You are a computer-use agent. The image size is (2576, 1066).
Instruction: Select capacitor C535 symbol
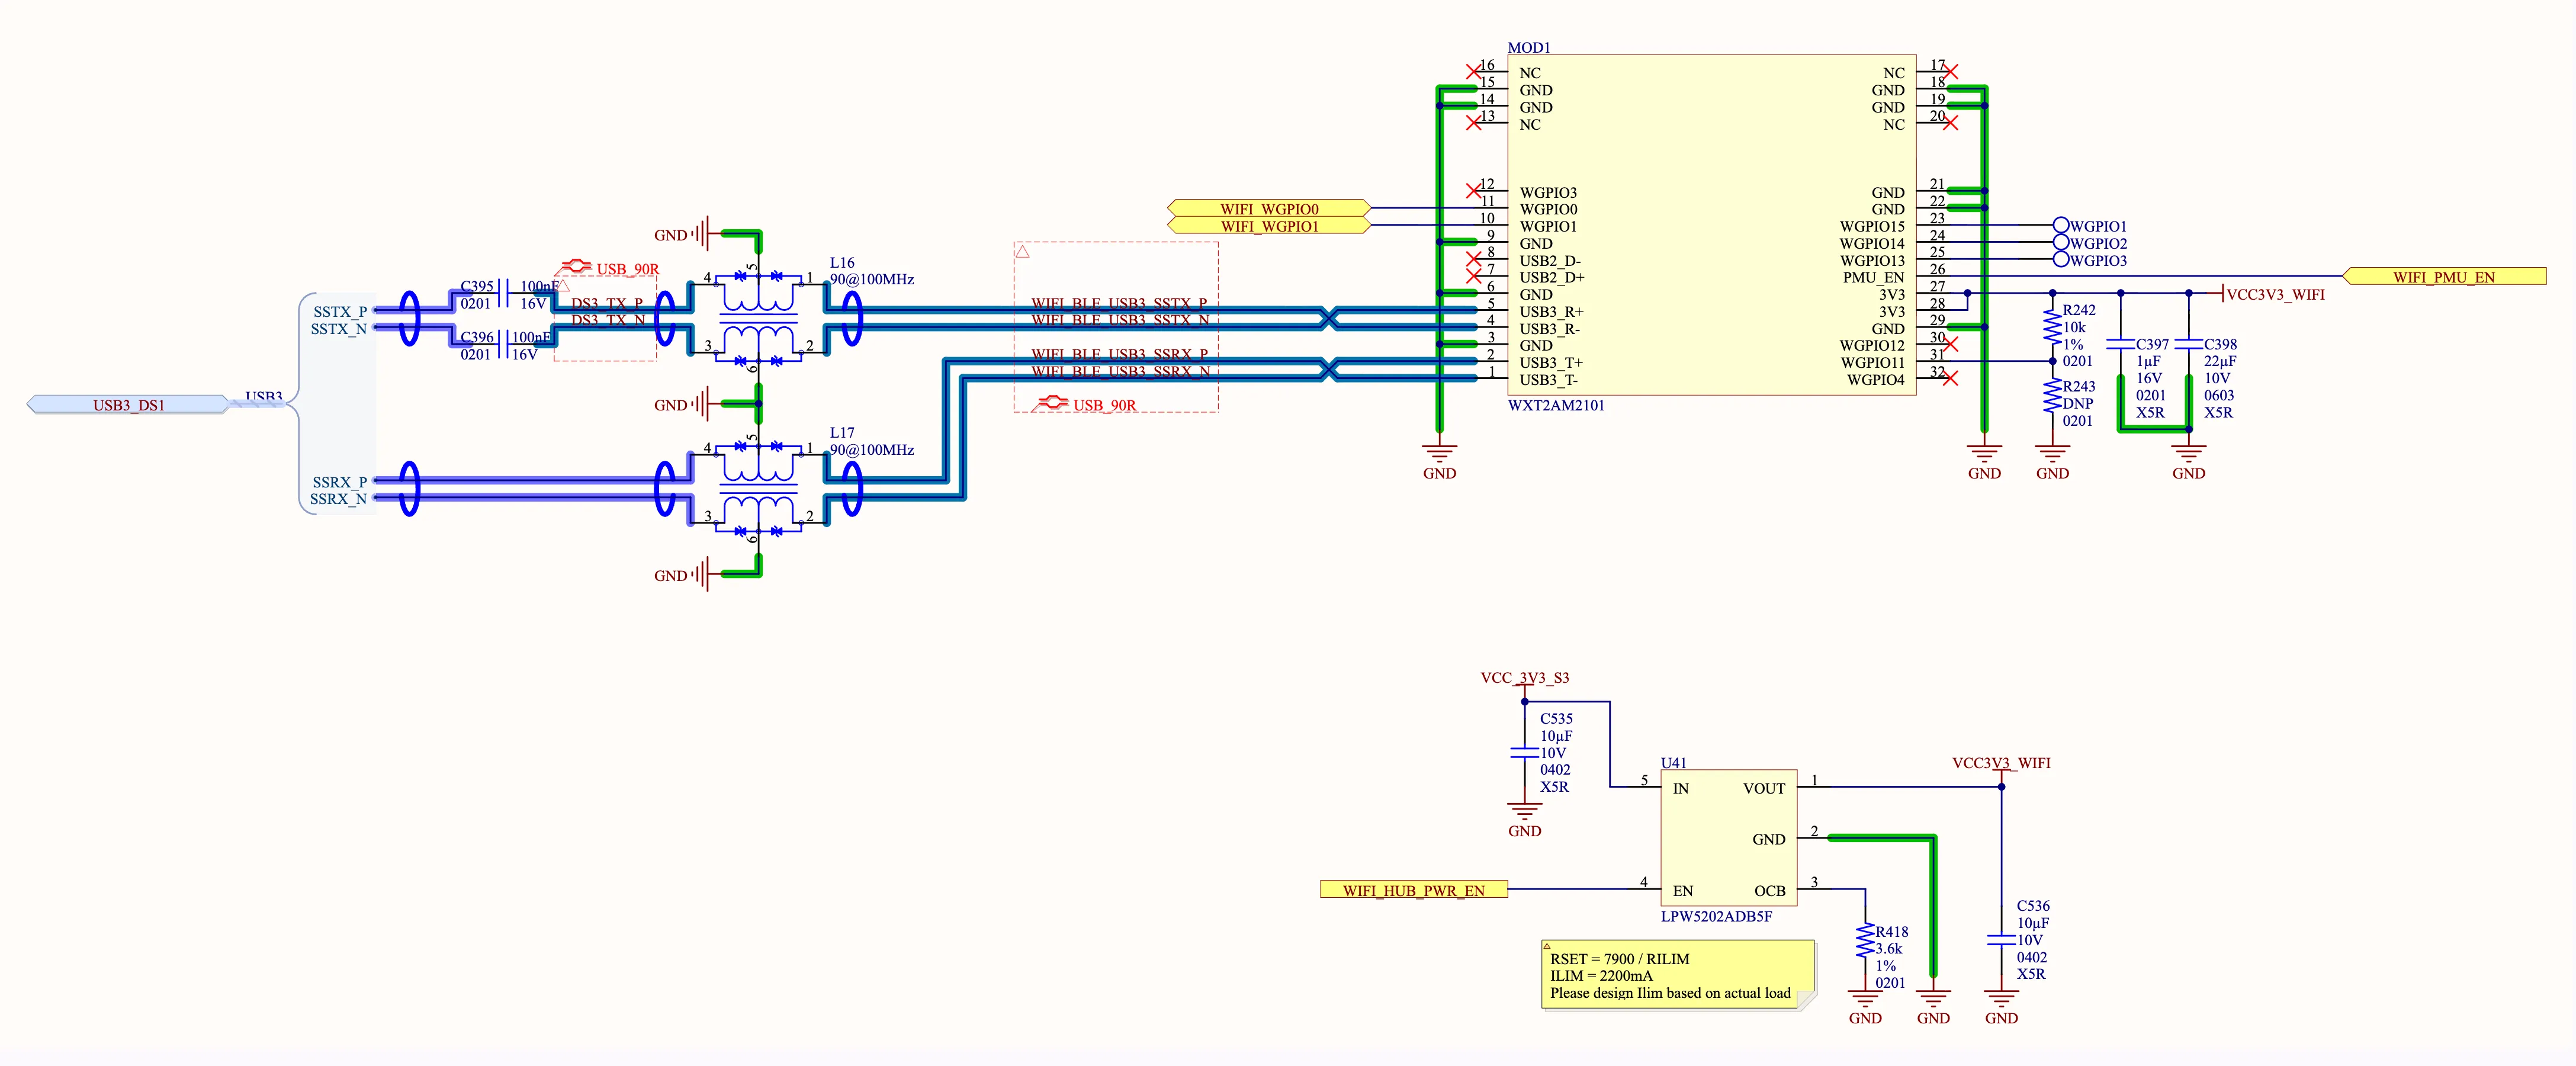[1524, 752]
